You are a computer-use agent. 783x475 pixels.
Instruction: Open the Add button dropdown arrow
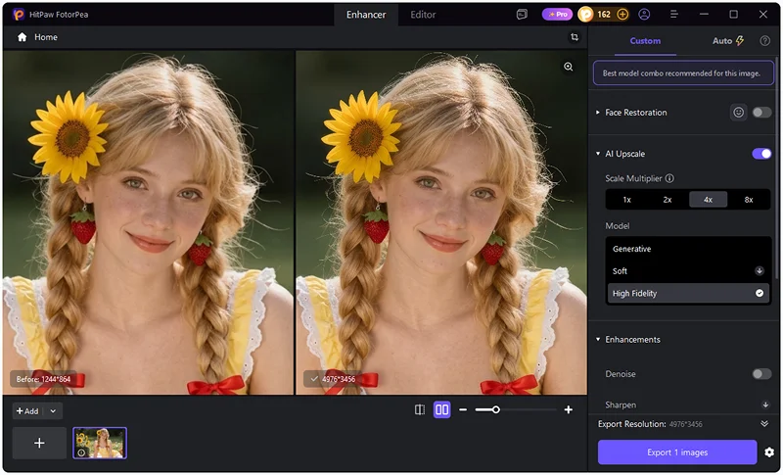(x=53, y=411)
